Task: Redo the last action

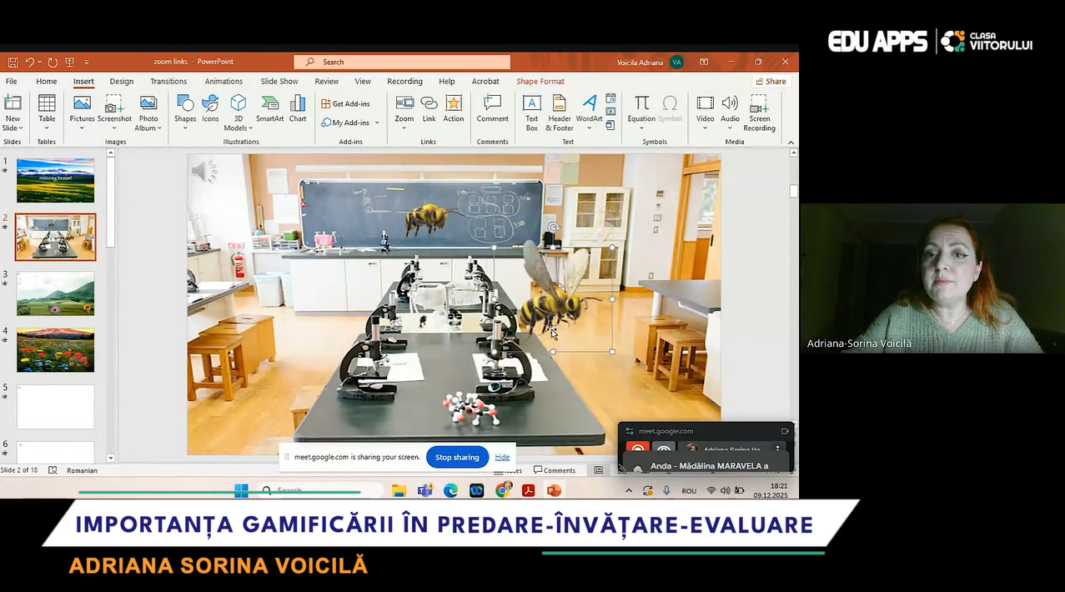Action: 53,63
